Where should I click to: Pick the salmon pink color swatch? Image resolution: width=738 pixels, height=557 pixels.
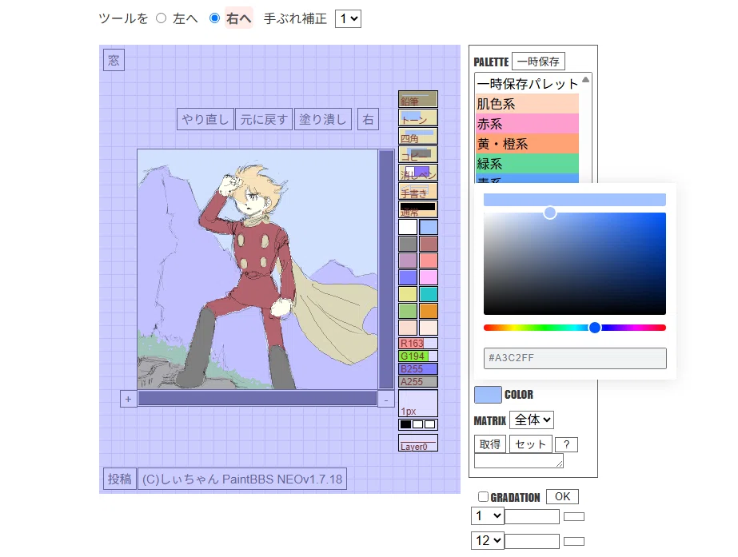pos(429,261)
